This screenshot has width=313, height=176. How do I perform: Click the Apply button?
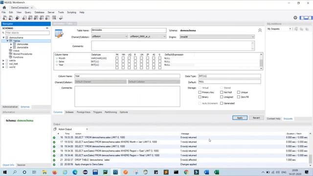pyautogui.click(x=240, y=118)
